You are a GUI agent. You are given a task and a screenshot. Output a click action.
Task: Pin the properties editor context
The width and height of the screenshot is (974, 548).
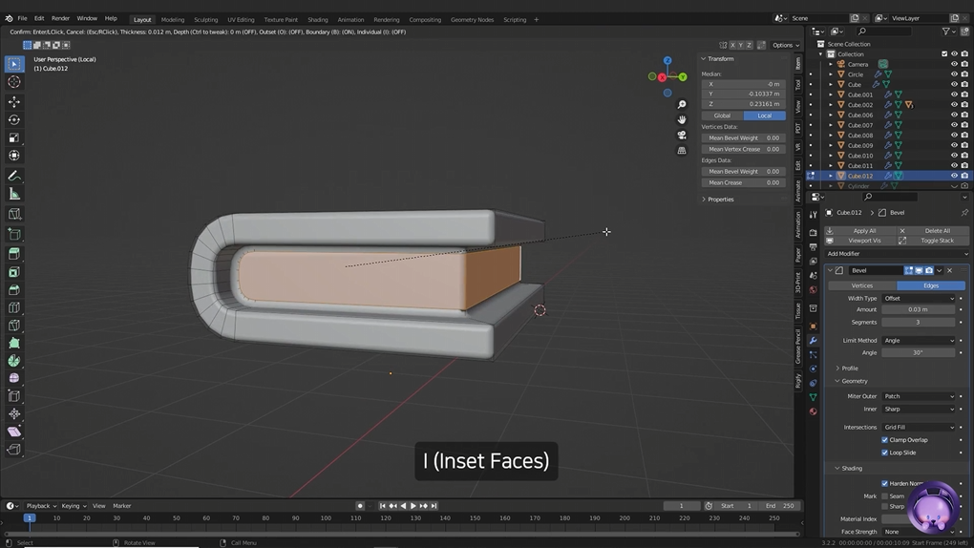click(964, 213)
